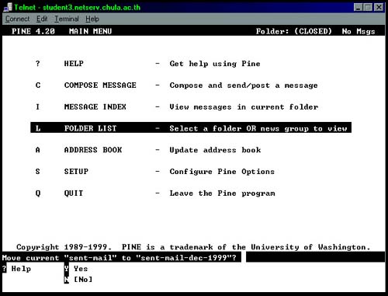388x296 pixels.
Task: Click 'Configure Pine Options' description
Action: coord(222,172)
